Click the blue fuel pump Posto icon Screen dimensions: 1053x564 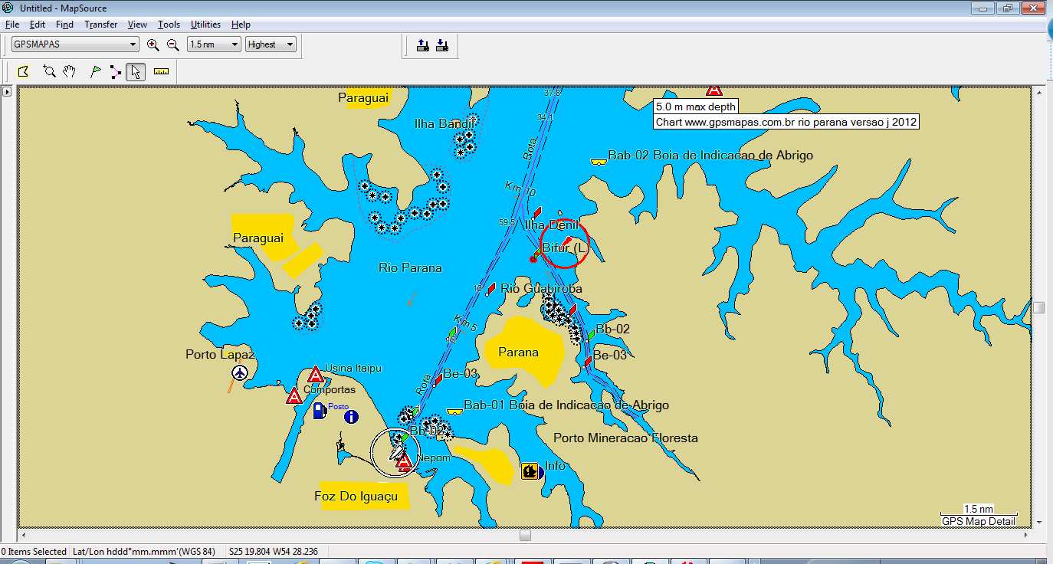pos(320,411)
